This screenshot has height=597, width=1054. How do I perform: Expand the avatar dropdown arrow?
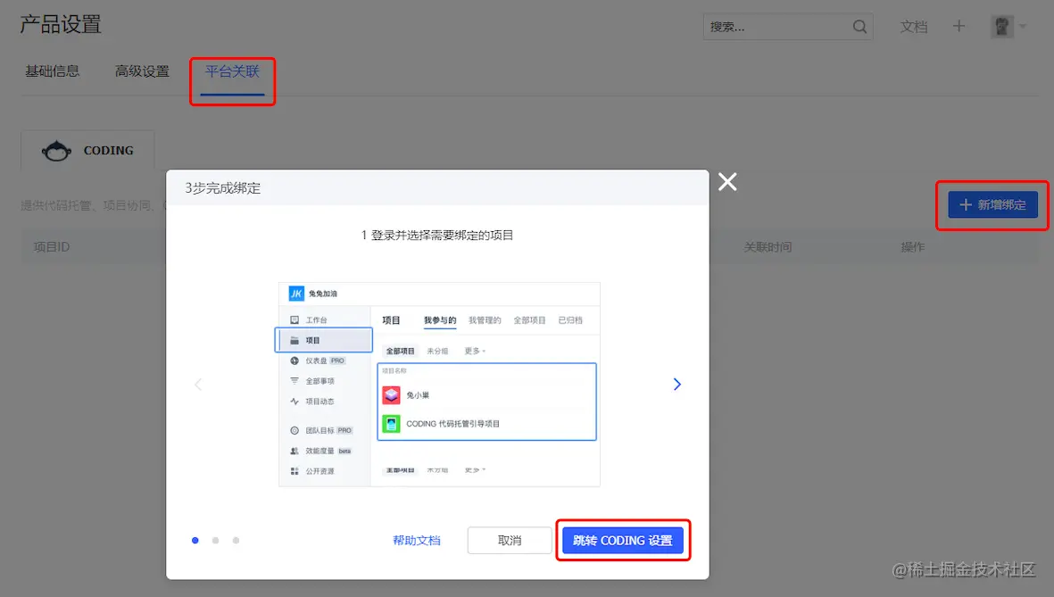coord(1023,27)
